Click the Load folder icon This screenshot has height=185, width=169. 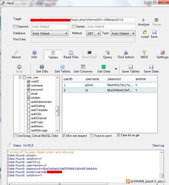point(145,32)
